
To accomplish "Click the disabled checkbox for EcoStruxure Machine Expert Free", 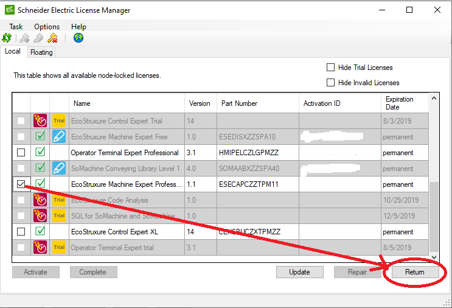I will click(21, 136).
